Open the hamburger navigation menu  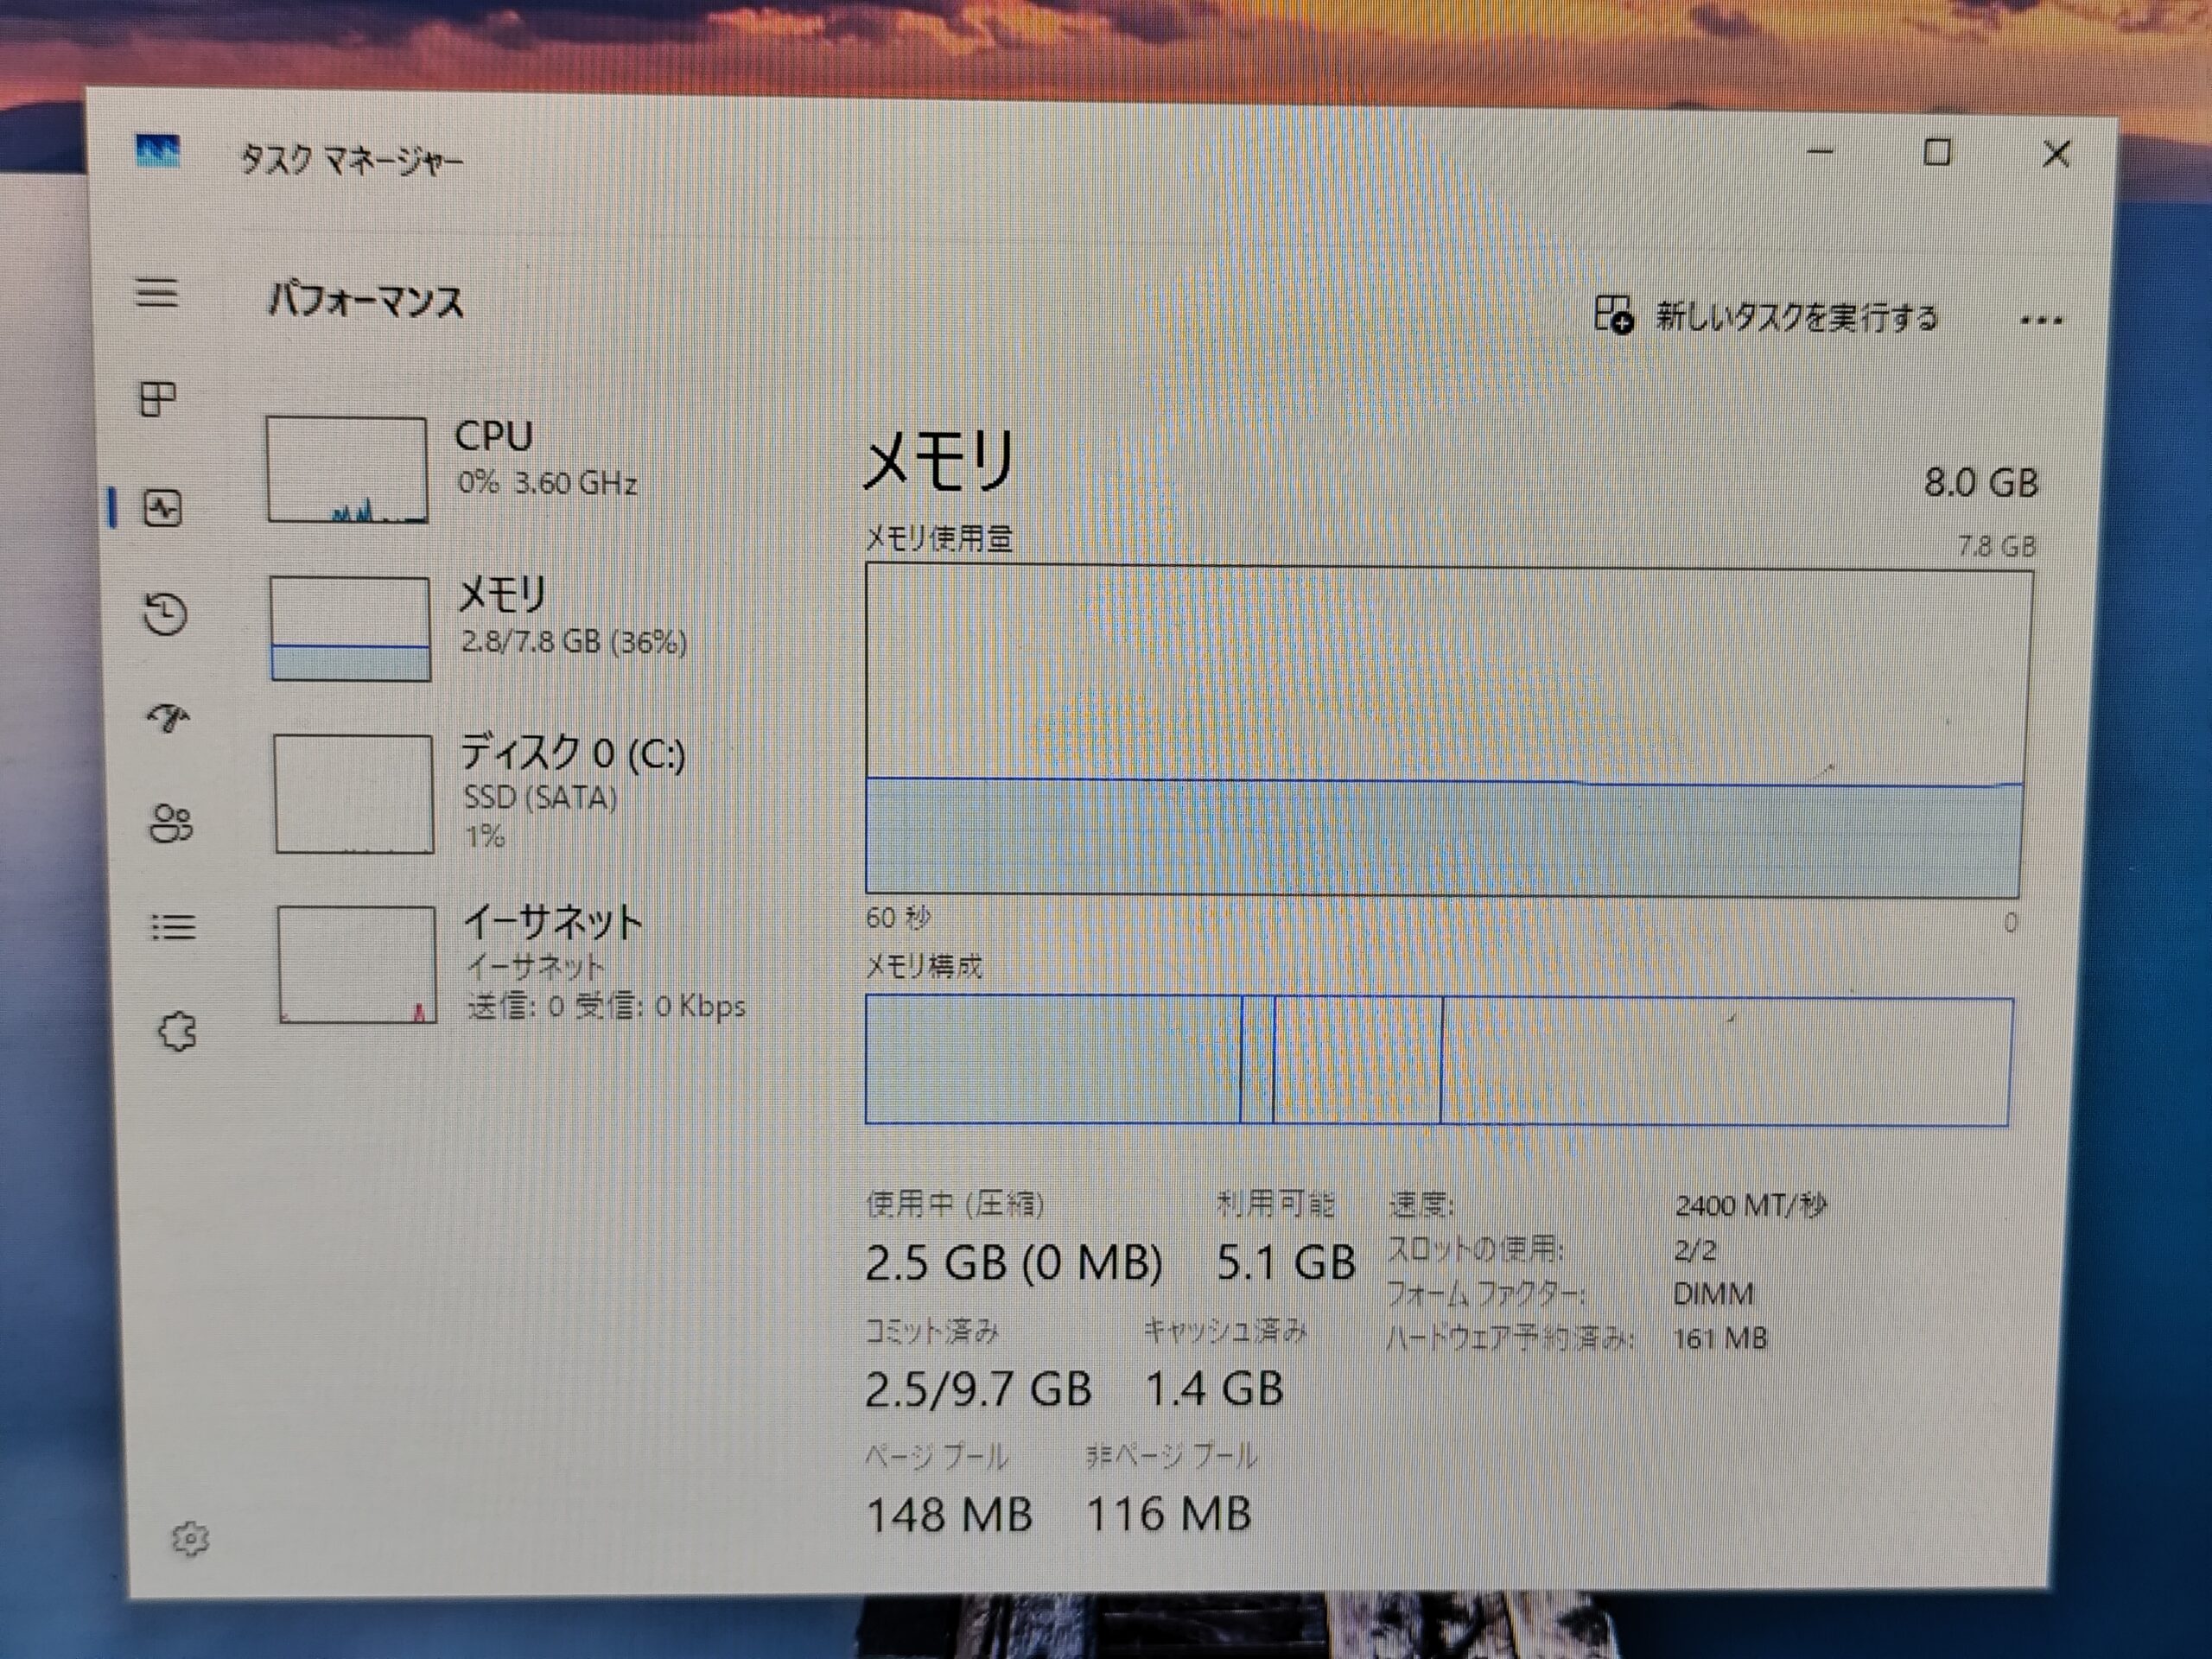157,293
